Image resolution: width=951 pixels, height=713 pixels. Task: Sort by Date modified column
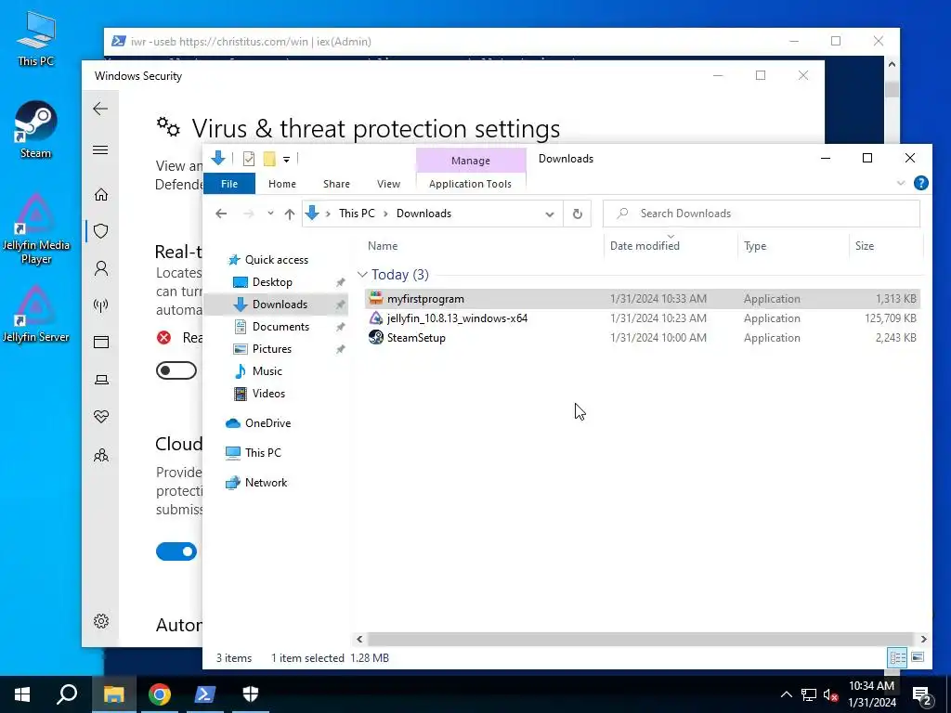[671, 245]
